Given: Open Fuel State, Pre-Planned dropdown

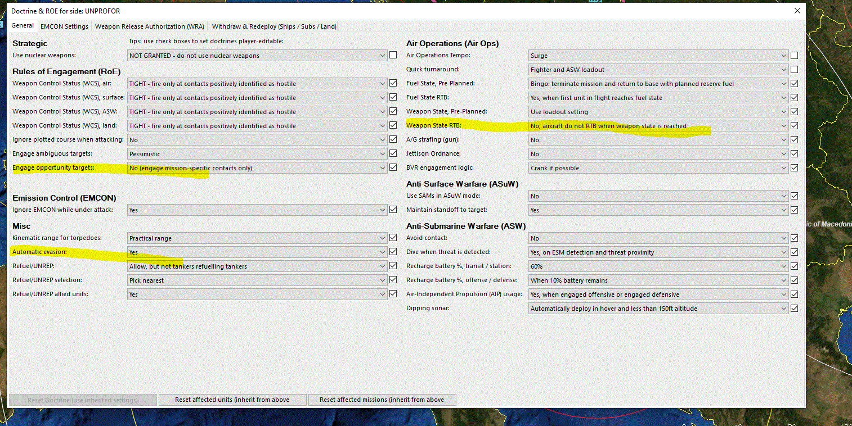Looking at the screenshot, I should click(658, 84).
